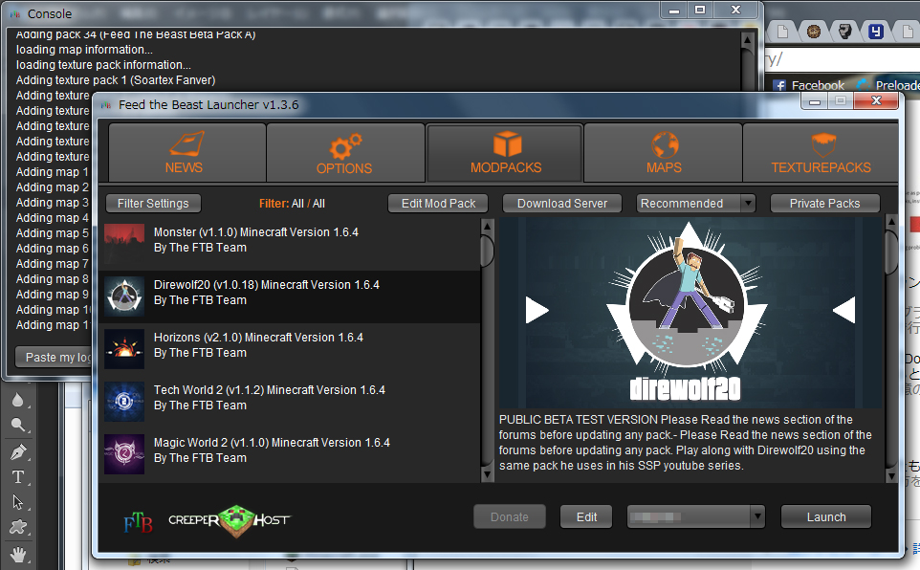Click the Console window scroll up arrow

pos(747,40)
